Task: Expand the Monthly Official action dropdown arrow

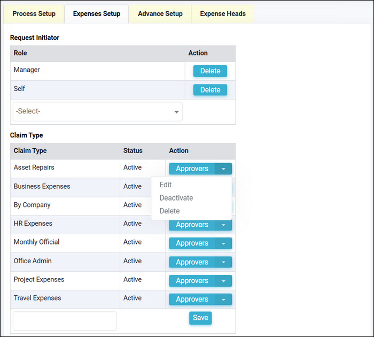Action: [x=223, y=243]
